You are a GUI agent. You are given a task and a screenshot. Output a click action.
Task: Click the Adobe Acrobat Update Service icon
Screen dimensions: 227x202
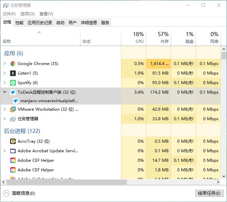pos(13,151)
